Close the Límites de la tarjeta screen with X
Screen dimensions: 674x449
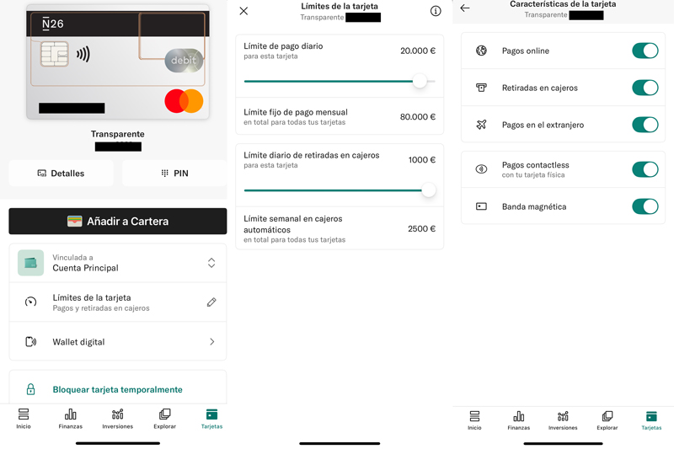[x=243, y=11]
